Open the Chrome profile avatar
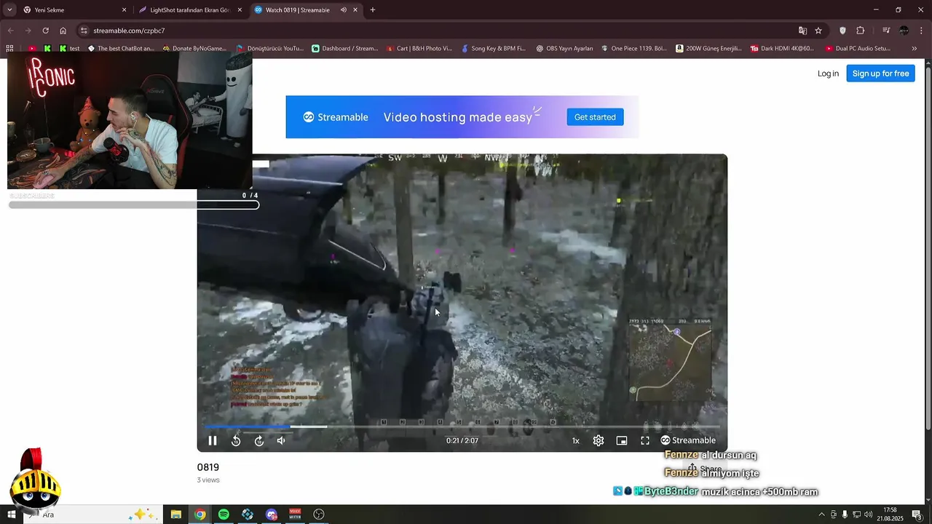The image size is (932, 524). pyautogui.click(x=904, y=31)
